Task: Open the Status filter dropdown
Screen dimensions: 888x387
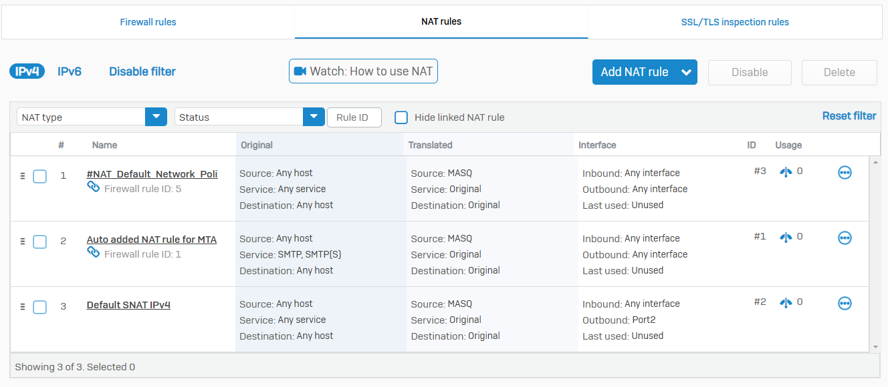Action: coord(314,117)
